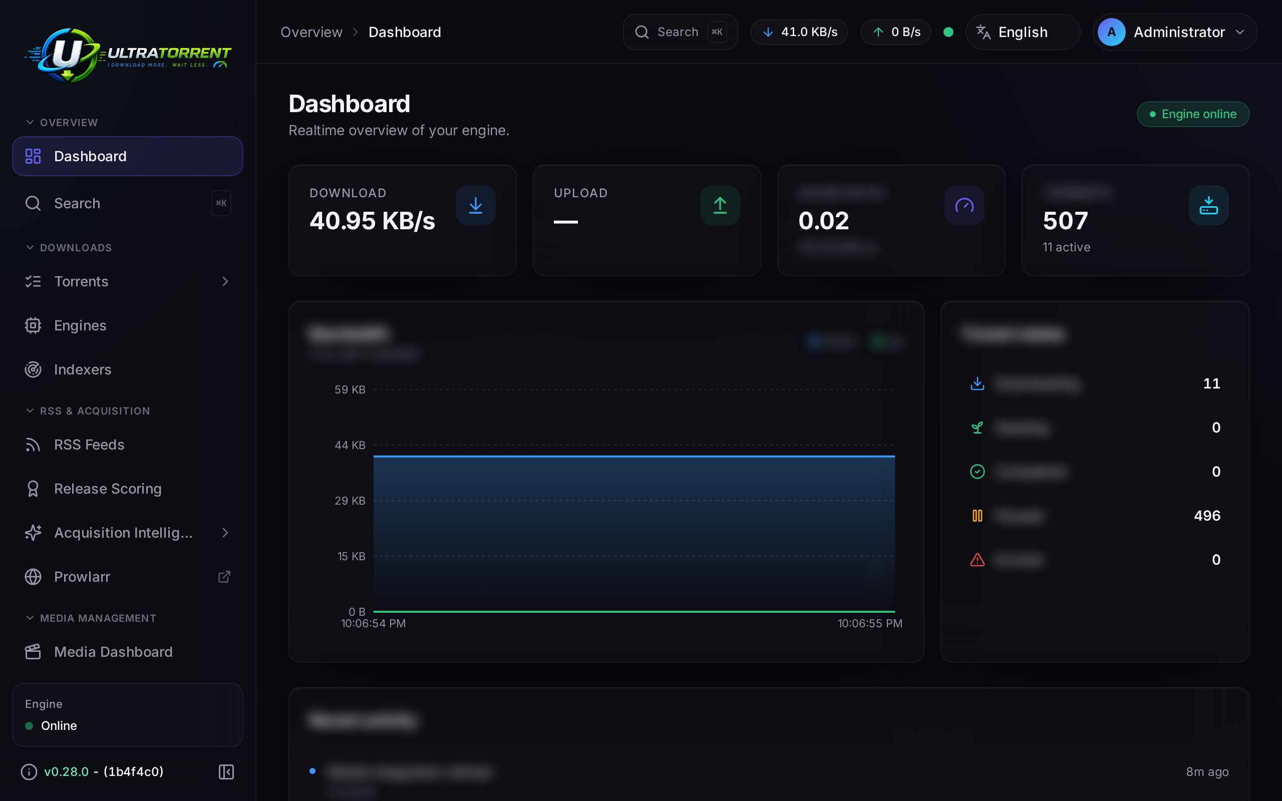Click the 41.0 KB/s download speed pill

click(799, 33)
